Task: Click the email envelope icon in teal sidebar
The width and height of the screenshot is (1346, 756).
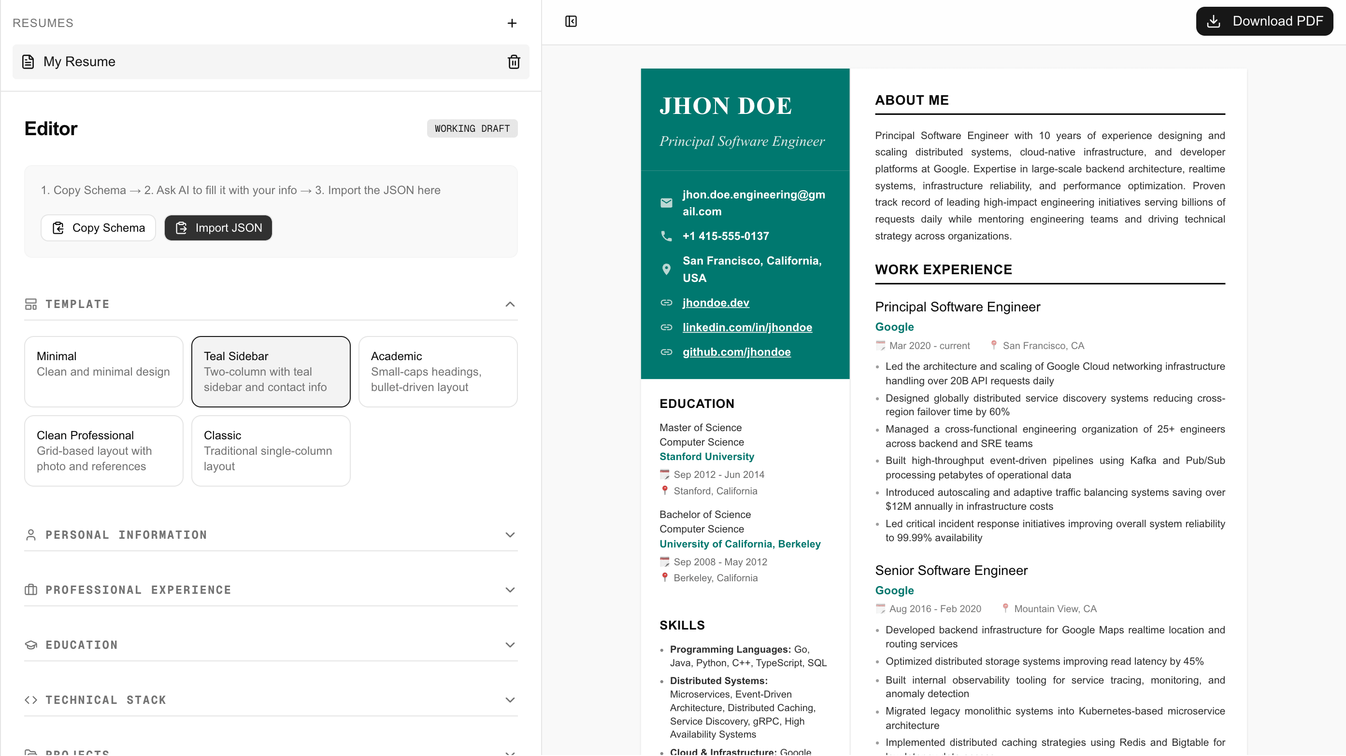Action: click(666, 203)
